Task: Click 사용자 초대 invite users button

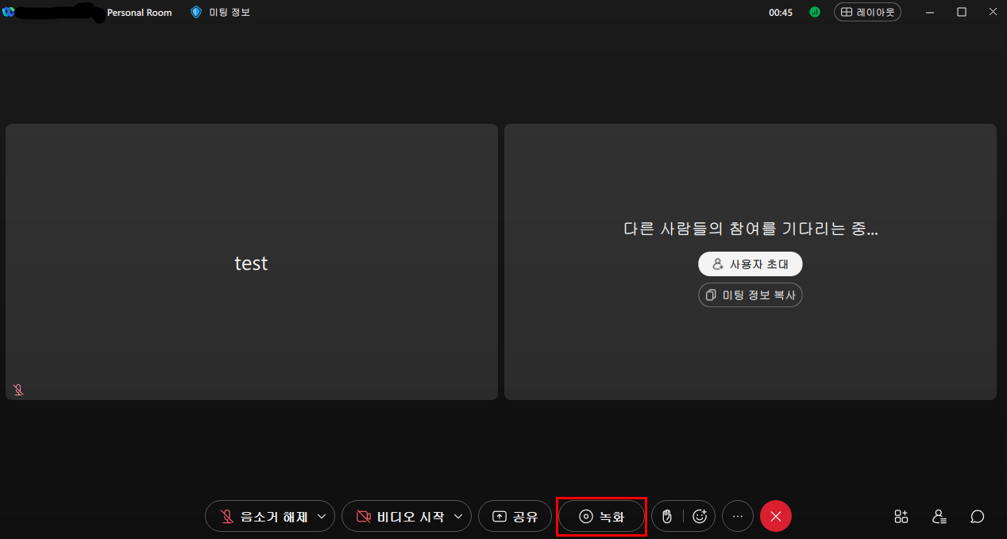Action: [750, 264]
